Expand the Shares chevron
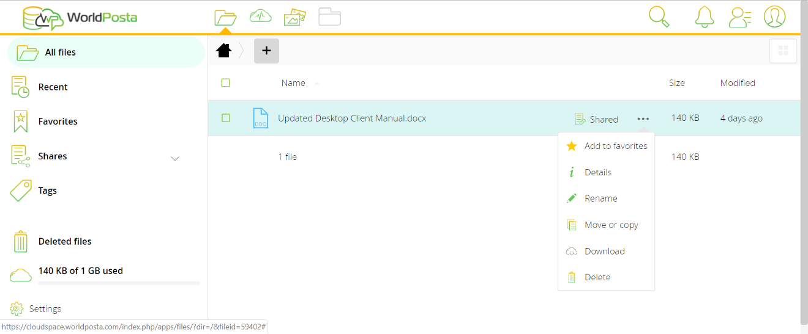 175,158
